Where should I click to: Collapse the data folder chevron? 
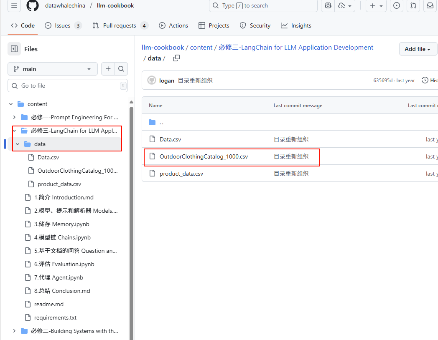pyautogui.click(x=18, y=144)
